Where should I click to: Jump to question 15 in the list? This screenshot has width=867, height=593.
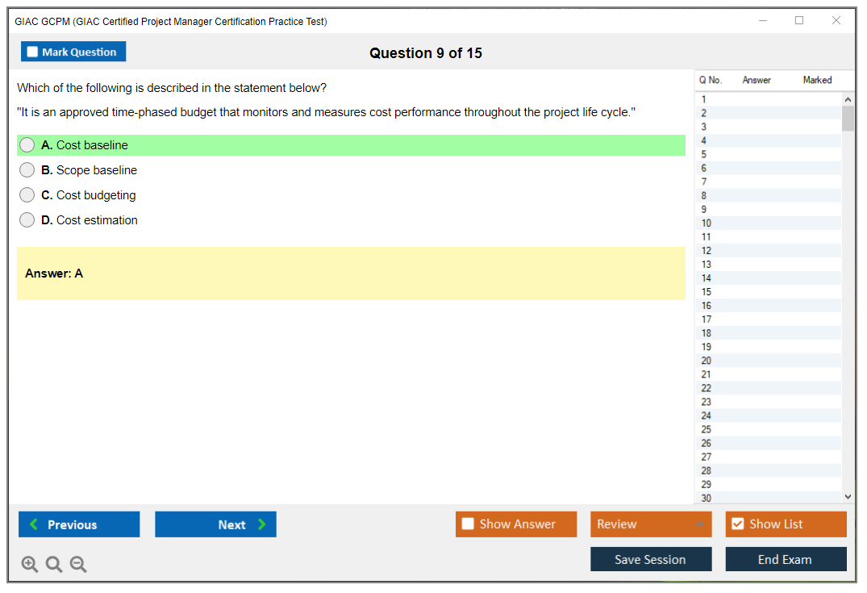pyautogui.click(x=707, y=292)
